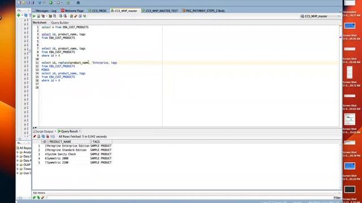Click the SQL History filter input field
The height and width of the screenshot is (203, 362).
(x=189, y=197)
